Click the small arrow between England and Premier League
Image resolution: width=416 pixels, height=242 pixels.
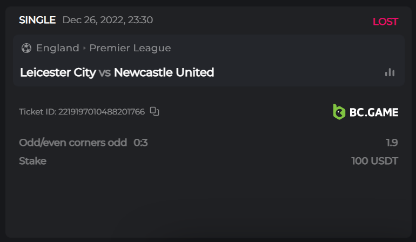[x=84, y=48]
